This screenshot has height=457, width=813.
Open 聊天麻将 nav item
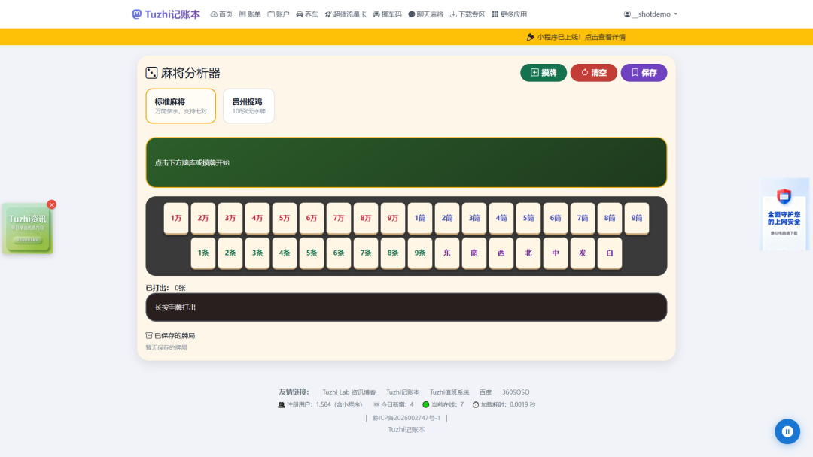pos(425,14)
